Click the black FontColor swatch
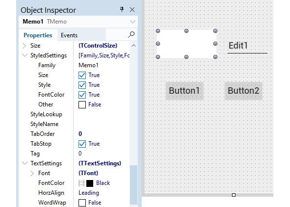The height and width of the screenshot is (207, 290). 90,183
